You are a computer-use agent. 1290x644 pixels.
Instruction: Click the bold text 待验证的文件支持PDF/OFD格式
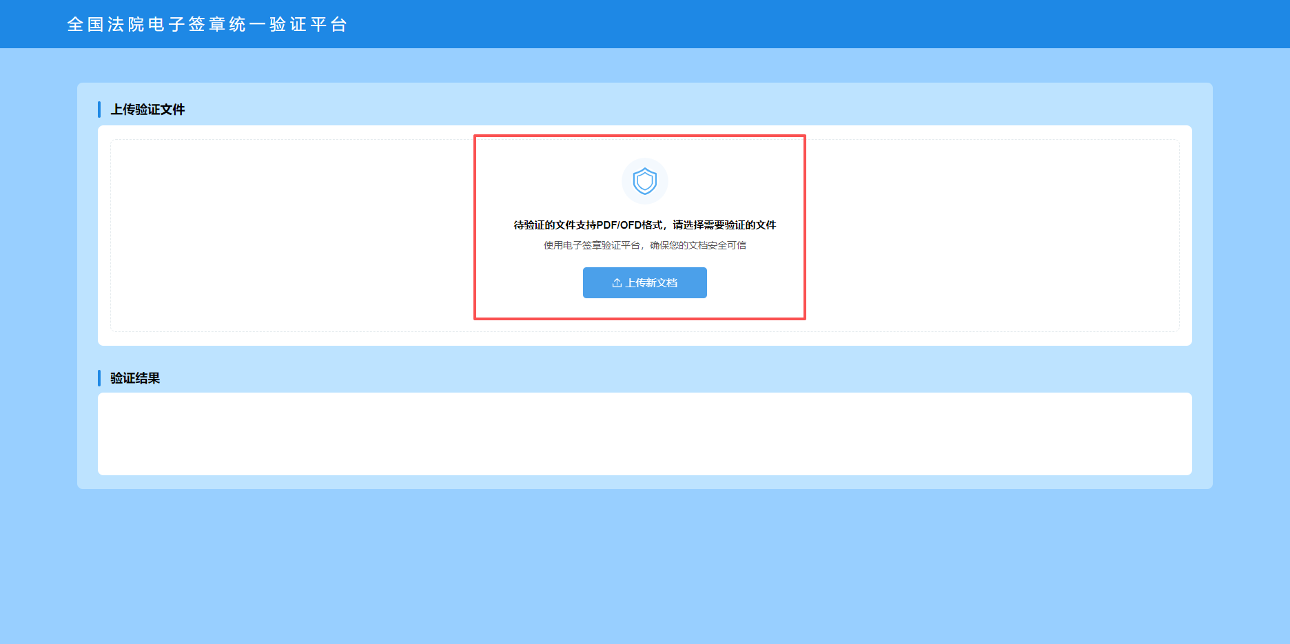click(588, 225)
